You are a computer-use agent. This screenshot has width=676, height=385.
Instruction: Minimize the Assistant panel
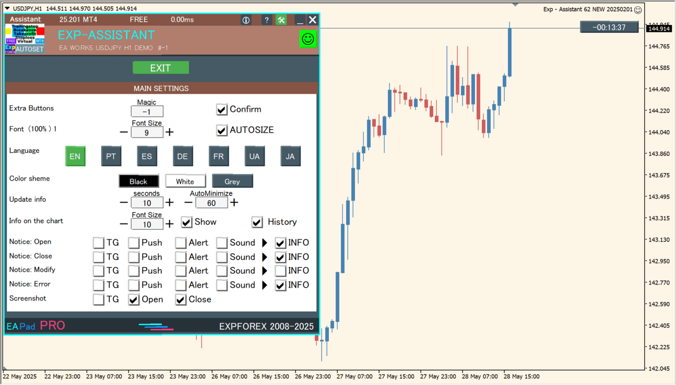point(300,20)
